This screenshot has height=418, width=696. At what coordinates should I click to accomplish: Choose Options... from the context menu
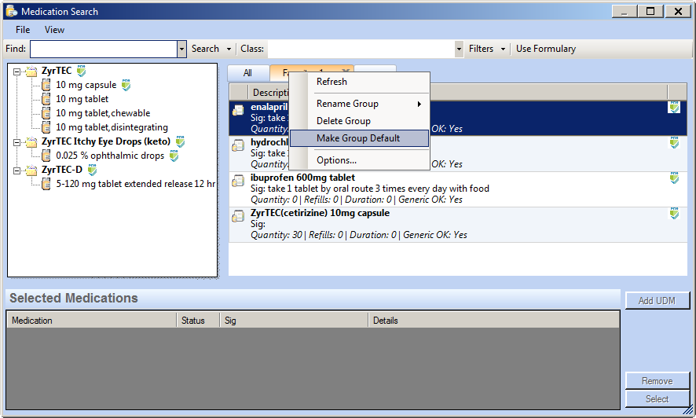tap(359, 160)
